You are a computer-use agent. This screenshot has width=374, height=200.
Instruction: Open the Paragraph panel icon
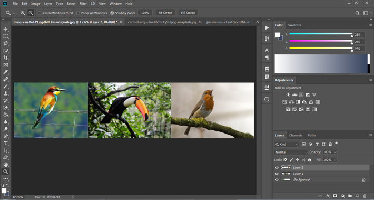tap(267, 58)
